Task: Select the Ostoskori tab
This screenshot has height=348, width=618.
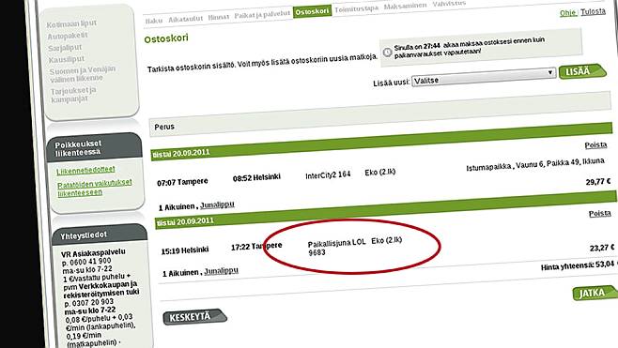Action: [x=312, y=12]
